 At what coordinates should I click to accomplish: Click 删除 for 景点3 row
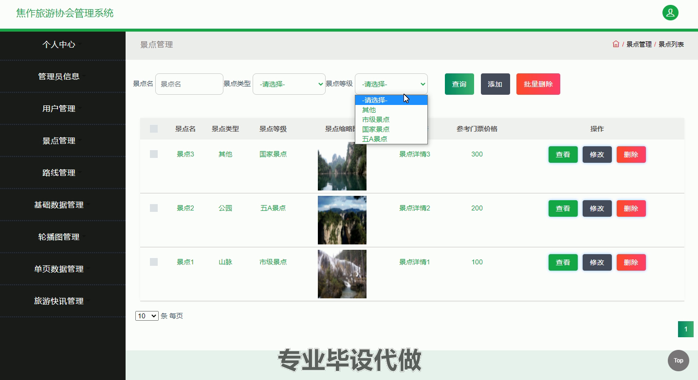click(x=631, y=155)
